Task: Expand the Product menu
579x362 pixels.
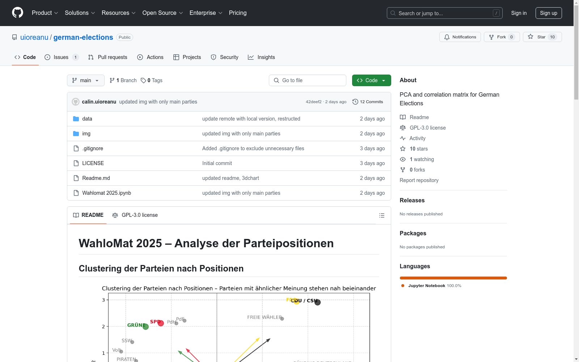Action: pos(45,13)
